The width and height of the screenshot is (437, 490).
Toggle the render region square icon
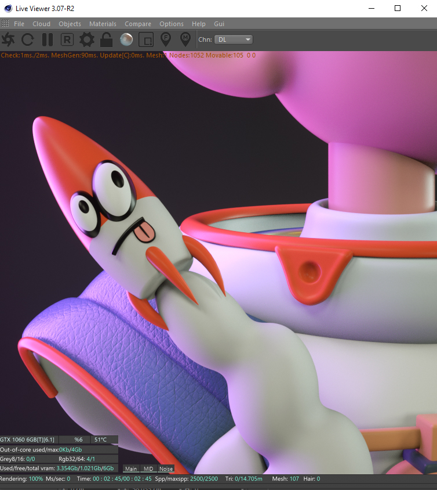(146, 39)
